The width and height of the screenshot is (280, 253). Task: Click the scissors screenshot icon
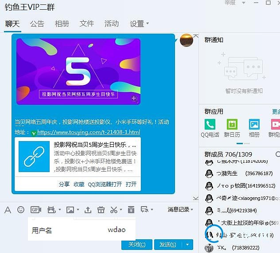114,210
